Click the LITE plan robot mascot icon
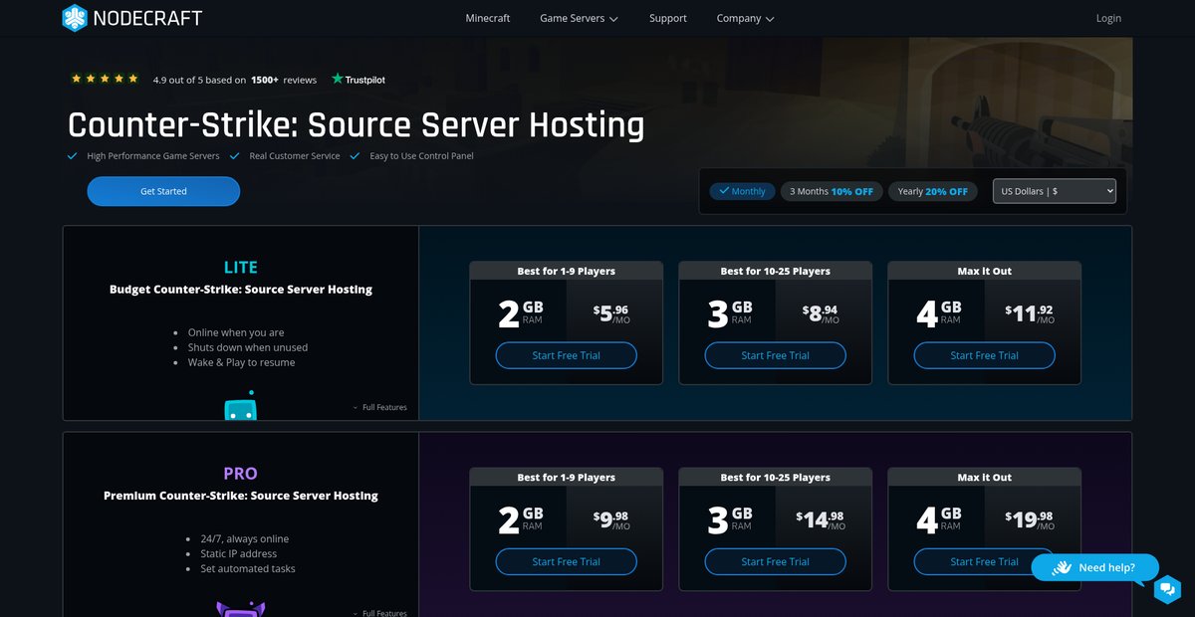The image size is (1195, 617). coord(241,405)
